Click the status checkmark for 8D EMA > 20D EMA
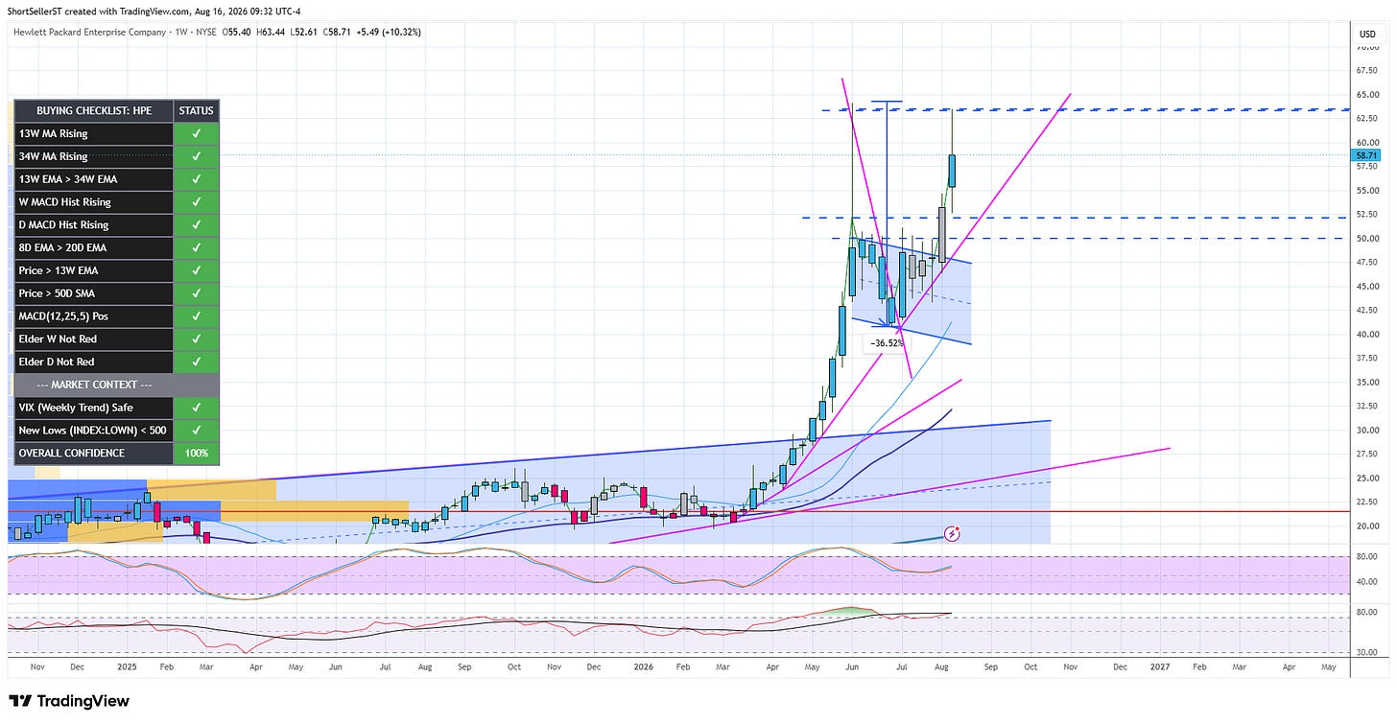1397x724 pixels. coord(197,247)
